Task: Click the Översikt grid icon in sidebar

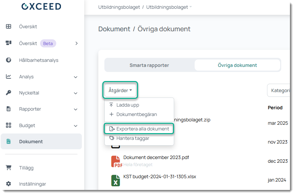Action: pyautogui.click(x=9, y=27)
